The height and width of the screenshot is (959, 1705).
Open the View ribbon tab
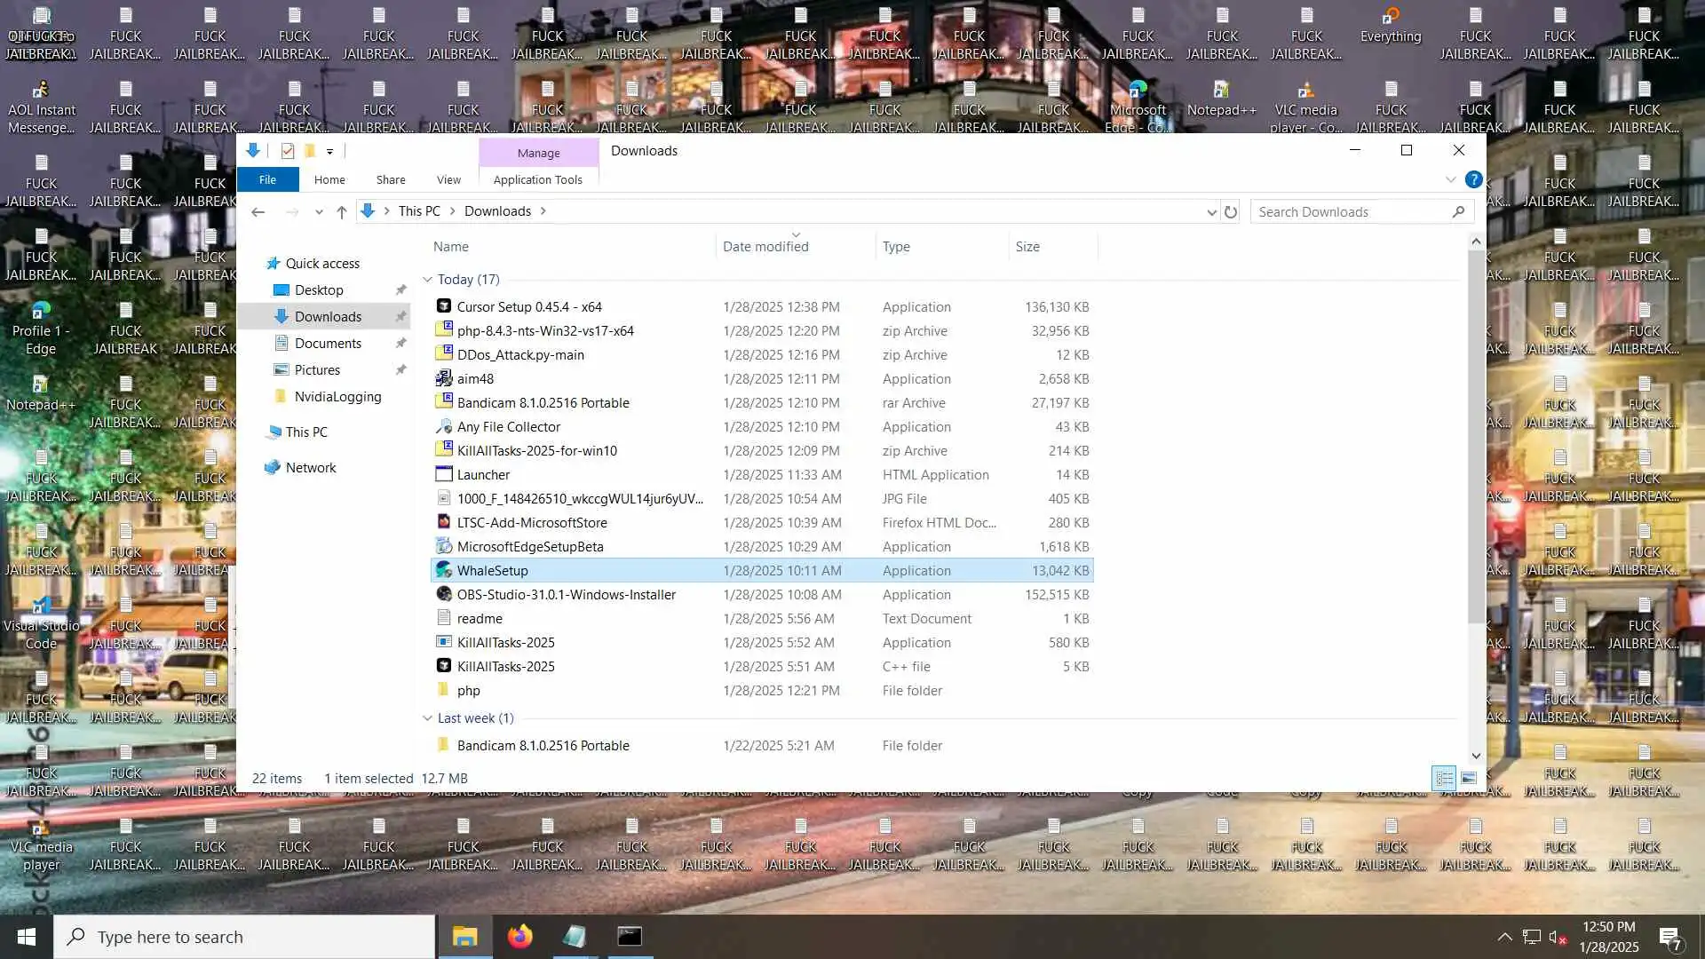(x=448, y=179)
